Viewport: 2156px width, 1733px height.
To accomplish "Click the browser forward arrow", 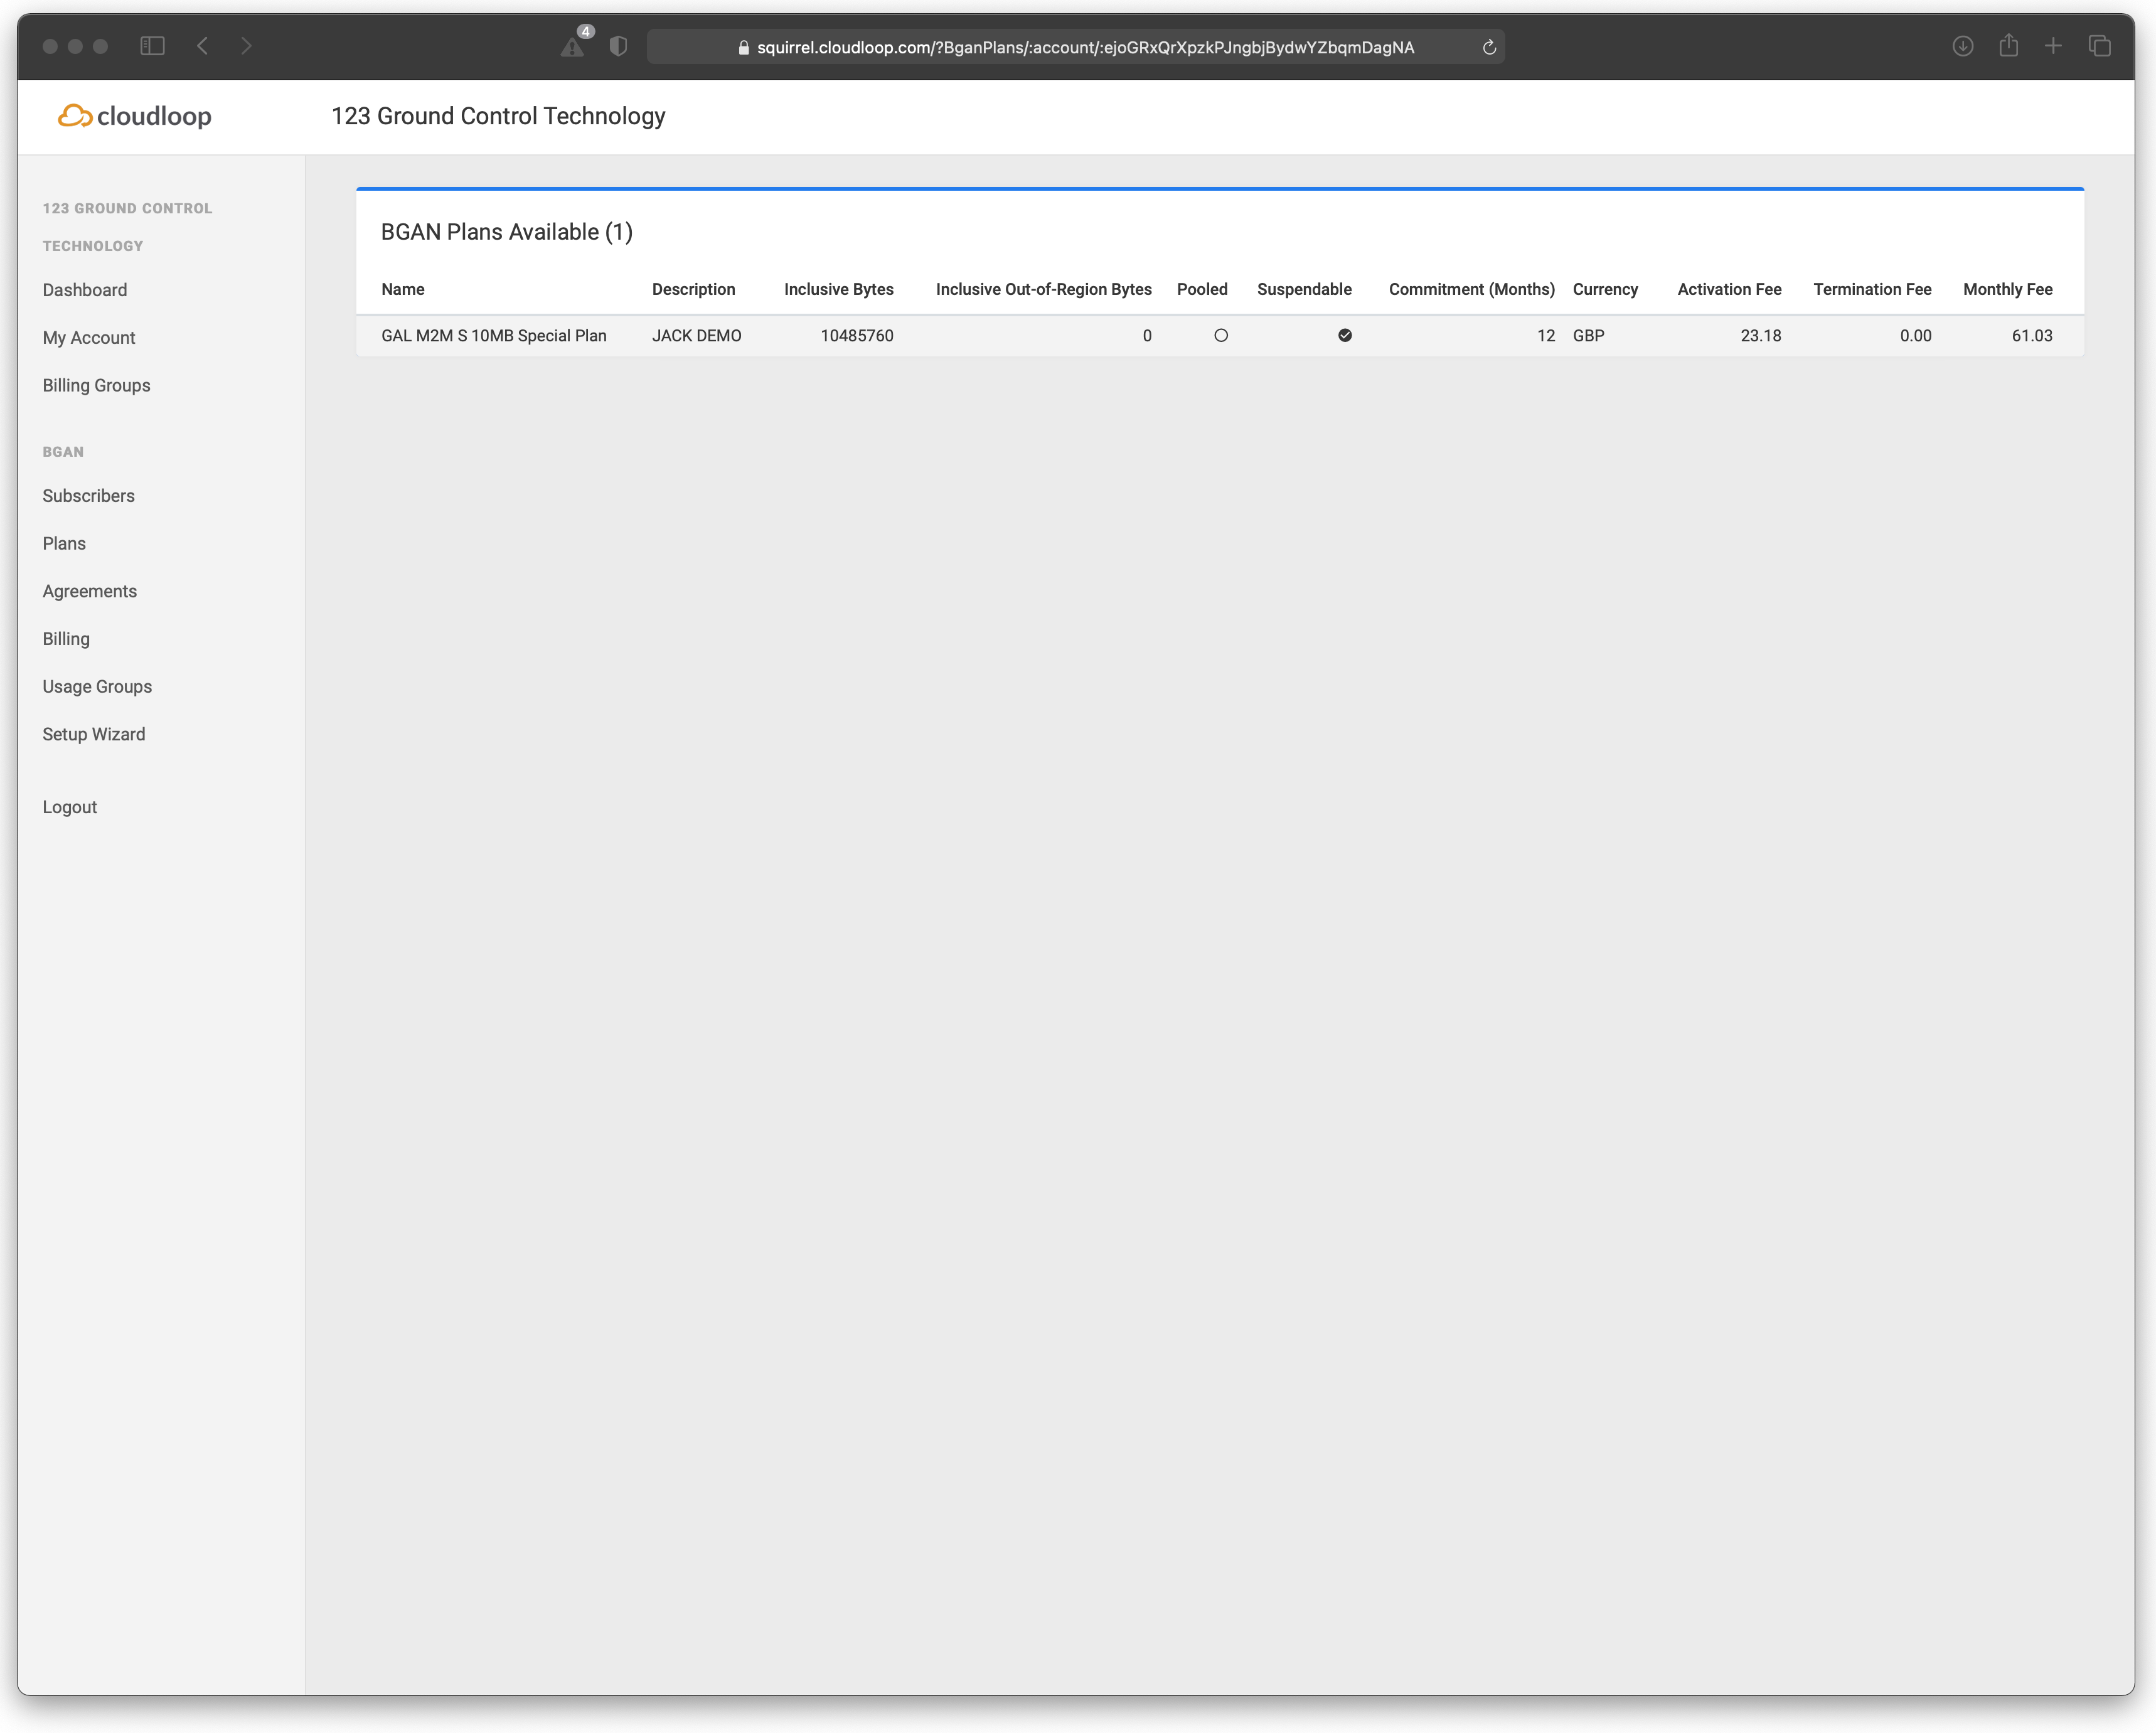I will [246, 46].
